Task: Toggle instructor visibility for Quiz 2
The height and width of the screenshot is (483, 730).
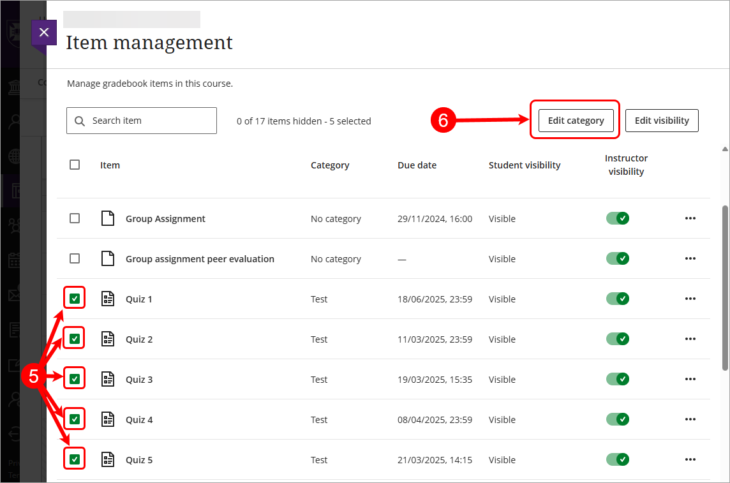Action: pos(617,339)
